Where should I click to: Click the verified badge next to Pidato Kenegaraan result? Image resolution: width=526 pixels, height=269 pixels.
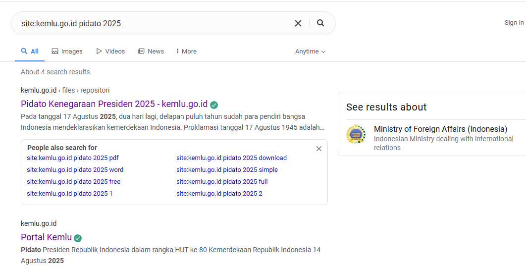coord(214,105)
